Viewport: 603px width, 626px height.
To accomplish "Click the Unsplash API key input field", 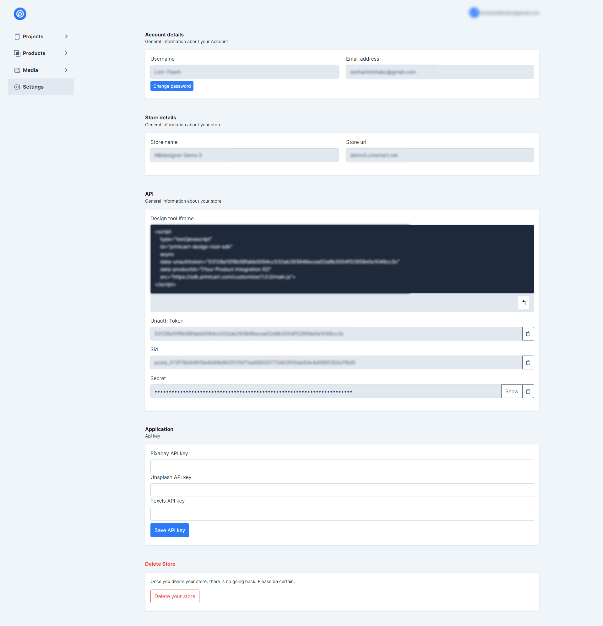I will (x=342, y=489).
